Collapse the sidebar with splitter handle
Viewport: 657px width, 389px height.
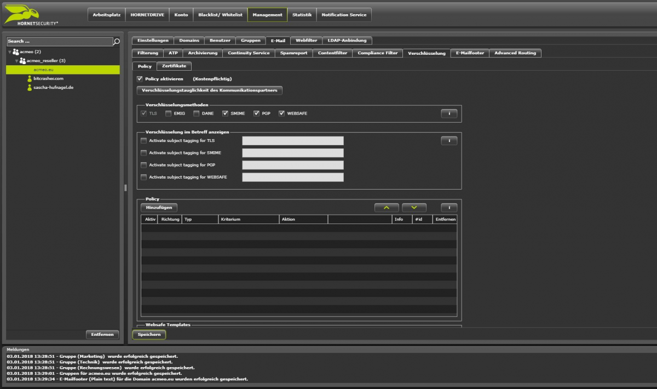pos(125,188)
